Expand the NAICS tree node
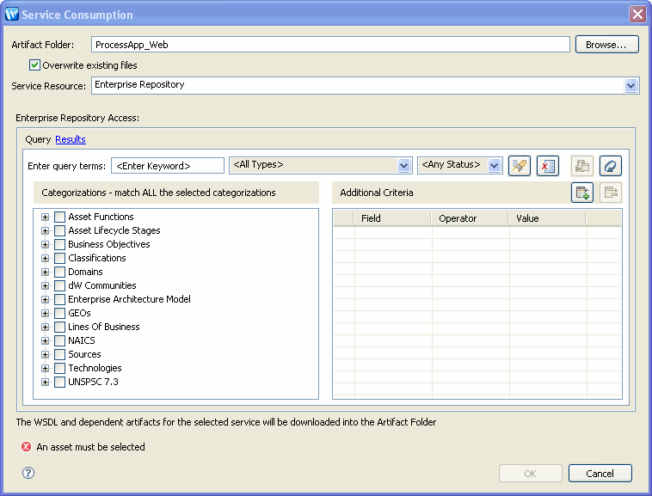Viewport: 652px width, 496px height. (x=45, y=340)
